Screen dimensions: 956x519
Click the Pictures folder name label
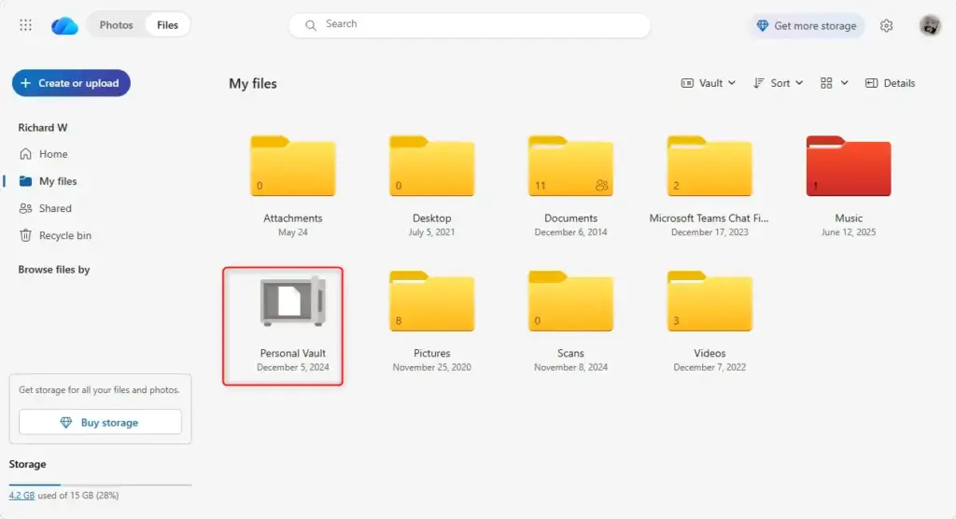[x=431, y=353]
